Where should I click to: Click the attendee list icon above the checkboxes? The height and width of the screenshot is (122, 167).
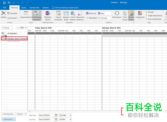[x=3, y=33]
